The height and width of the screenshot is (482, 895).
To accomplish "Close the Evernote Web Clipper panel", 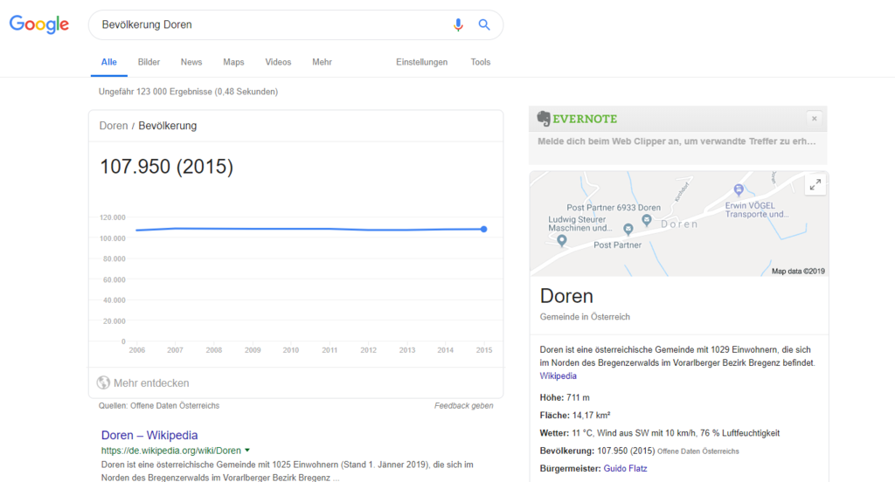I will click(814, 119).
